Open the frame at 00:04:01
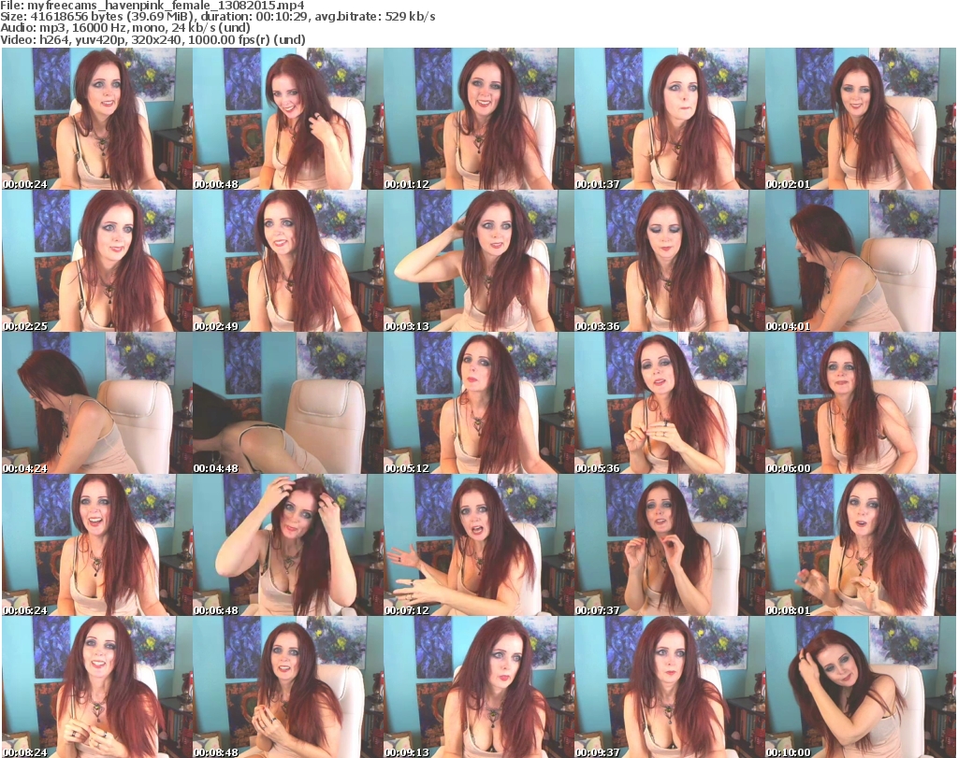The width and height of the screenshot is (958, 758). click(861, 261)
